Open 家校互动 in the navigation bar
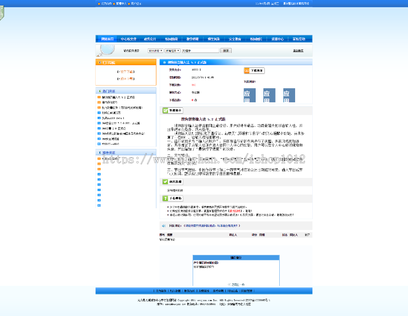 299,39
